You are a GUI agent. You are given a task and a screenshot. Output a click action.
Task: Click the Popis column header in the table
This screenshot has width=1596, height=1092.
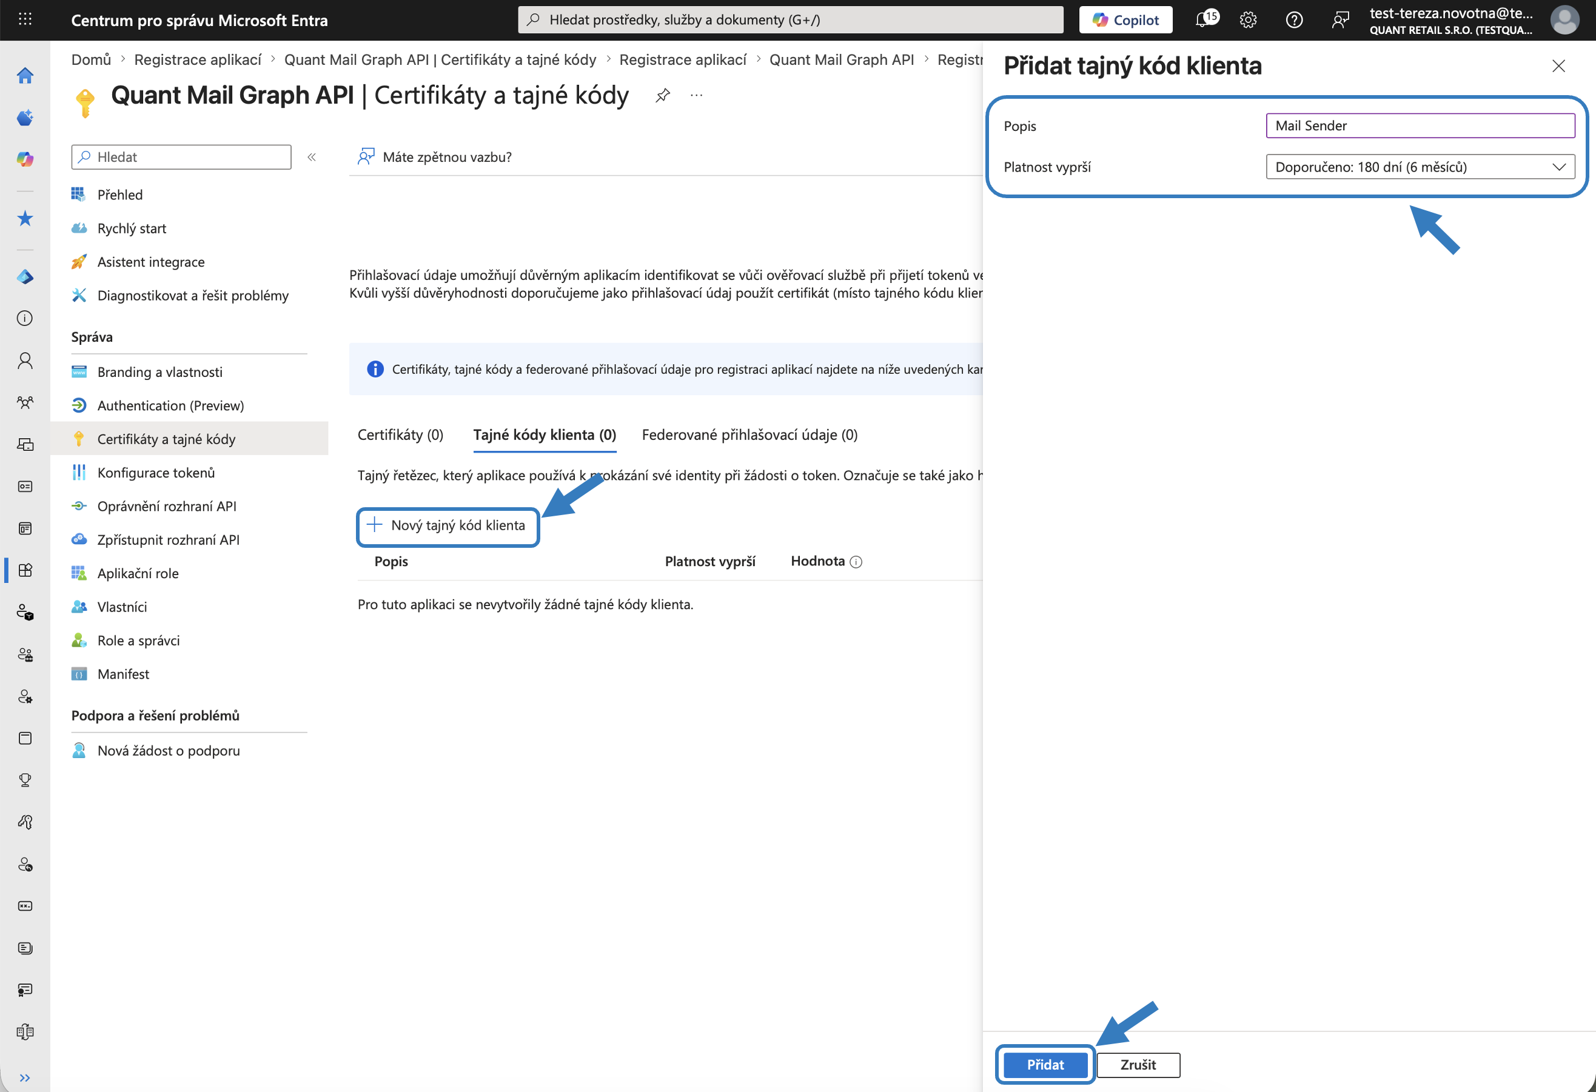[x=392, y=562]
